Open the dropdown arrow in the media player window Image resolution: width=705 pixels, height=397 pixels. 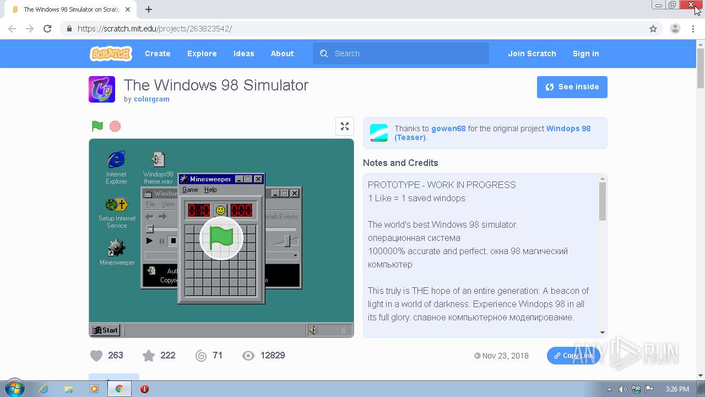point(296,256)
